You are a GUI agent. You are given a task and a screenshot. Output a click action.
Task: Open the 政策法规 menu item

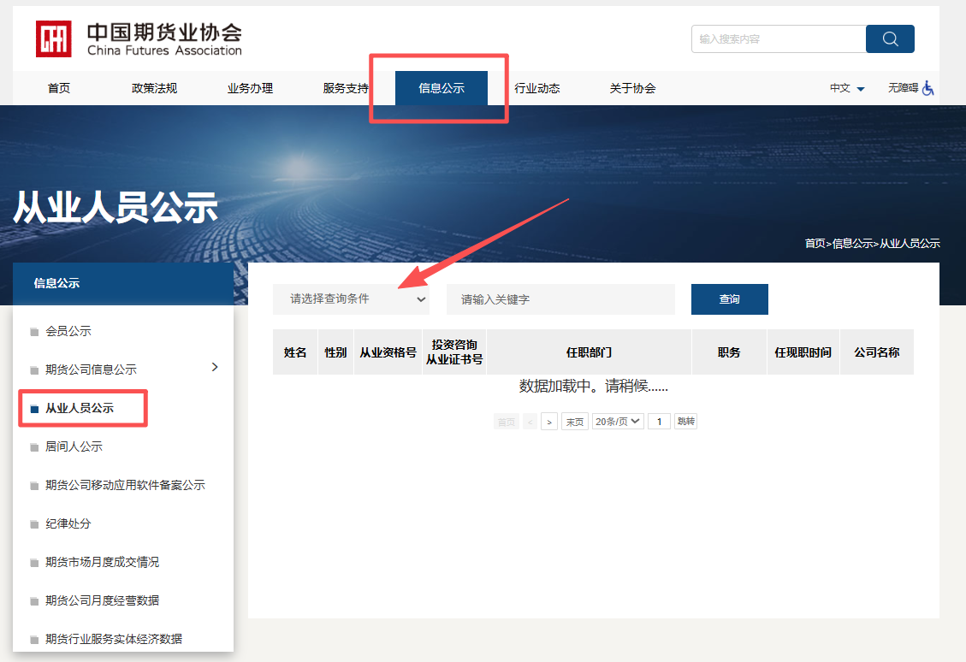(154, 88)
